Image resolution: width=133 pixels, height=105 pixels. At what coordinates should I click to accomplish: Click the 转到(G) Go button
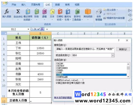click(123, 49)
